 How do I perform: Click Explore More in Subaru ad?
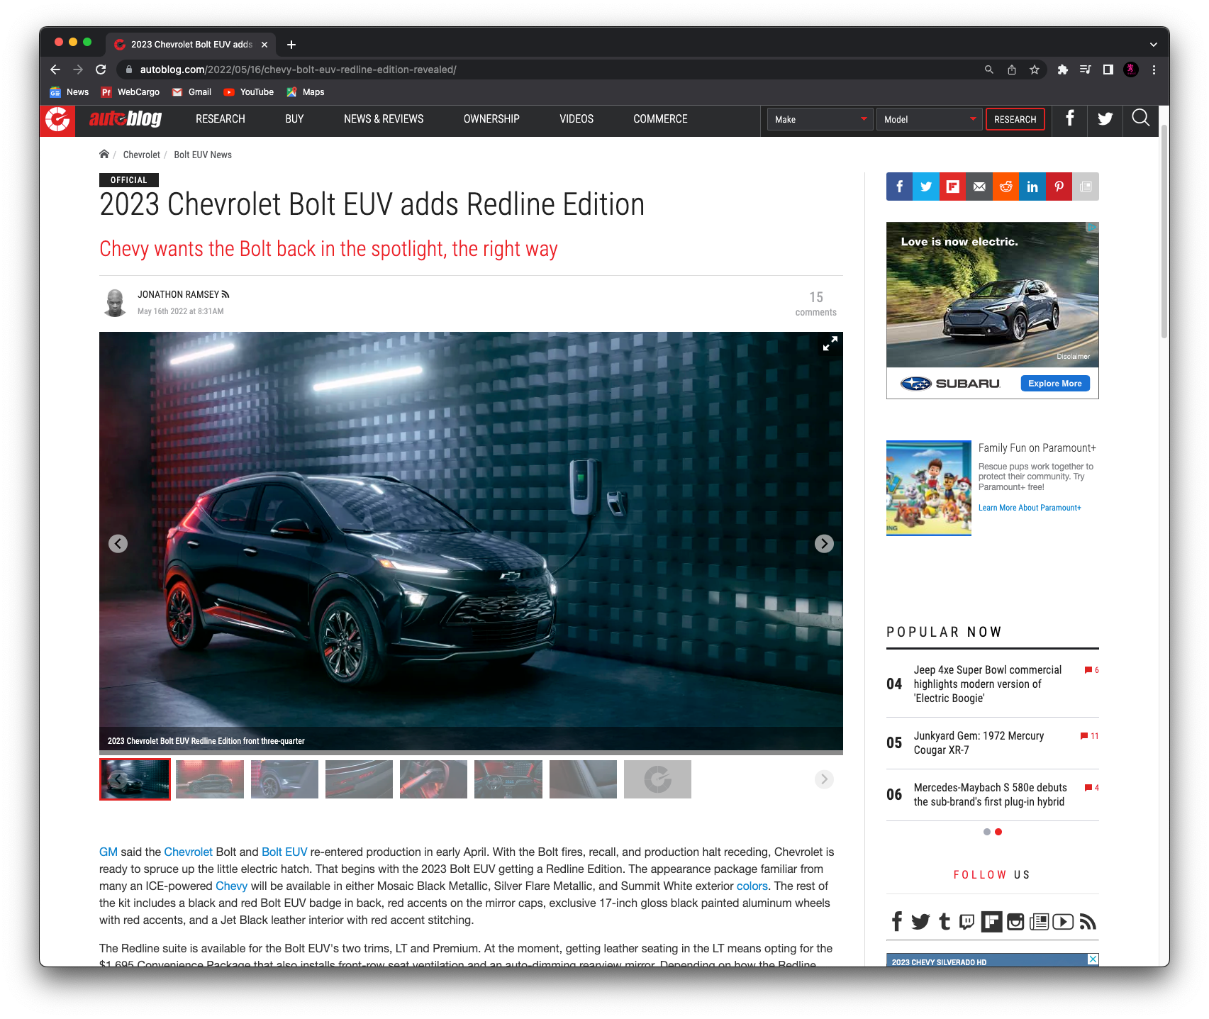(1054, 383)
